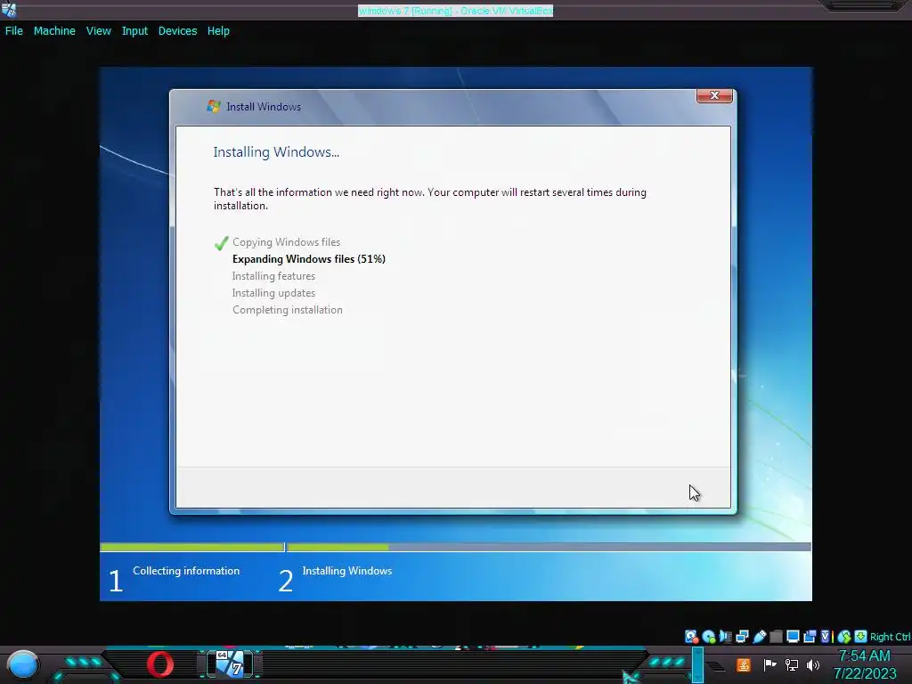Click the audio indicator in VM status bar
Screen dimensions: 912x684
tap(725, 636)
